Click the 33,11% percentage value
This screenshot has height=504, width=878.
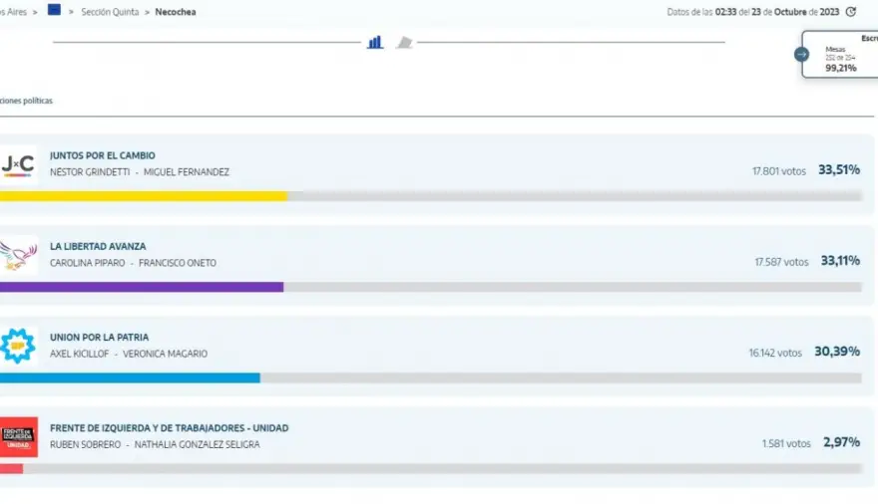(840, 260)
